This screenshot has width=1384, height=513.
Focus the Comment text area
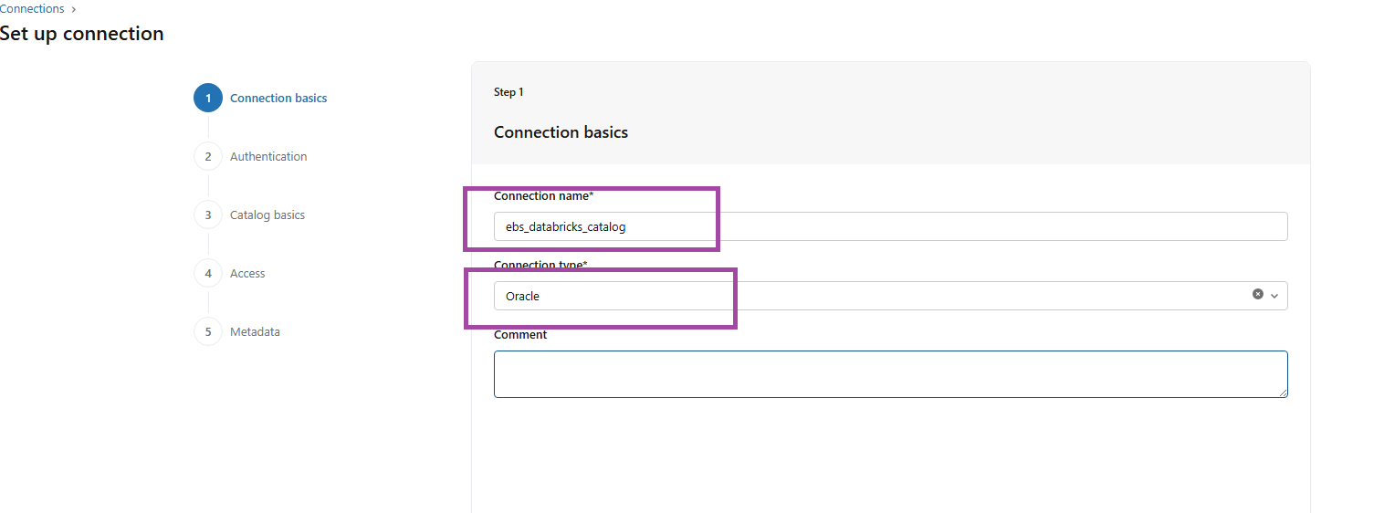890,374
